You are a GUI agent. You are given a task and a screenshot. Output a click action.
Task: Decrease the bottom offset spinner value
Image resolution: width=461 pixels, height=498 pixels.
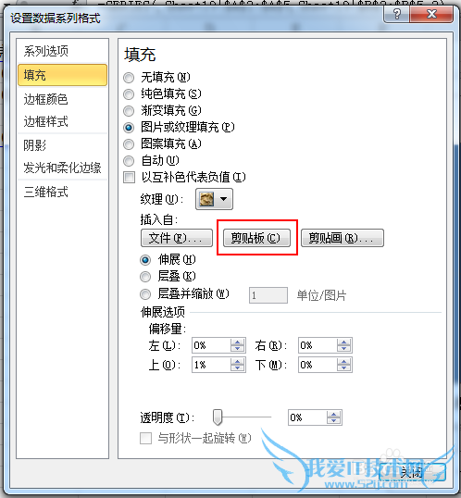tap(343, 368)
